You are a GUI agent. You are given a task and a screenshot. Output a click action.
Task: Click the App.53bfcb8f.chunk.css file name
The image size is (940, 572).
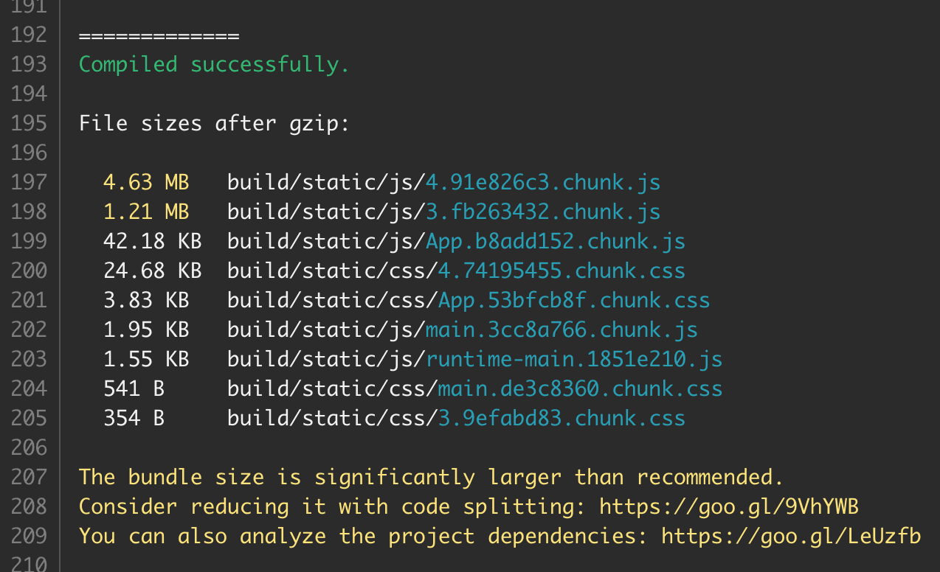coord(574,300)
